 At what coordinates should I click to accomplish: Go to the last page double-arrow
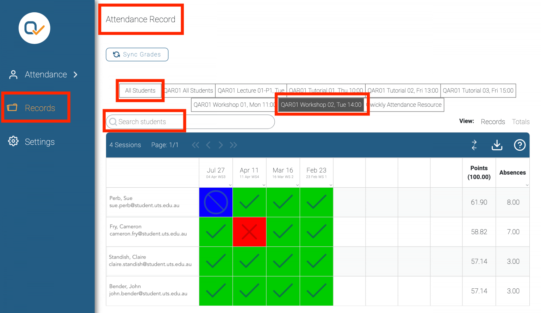tap(233, 145)
